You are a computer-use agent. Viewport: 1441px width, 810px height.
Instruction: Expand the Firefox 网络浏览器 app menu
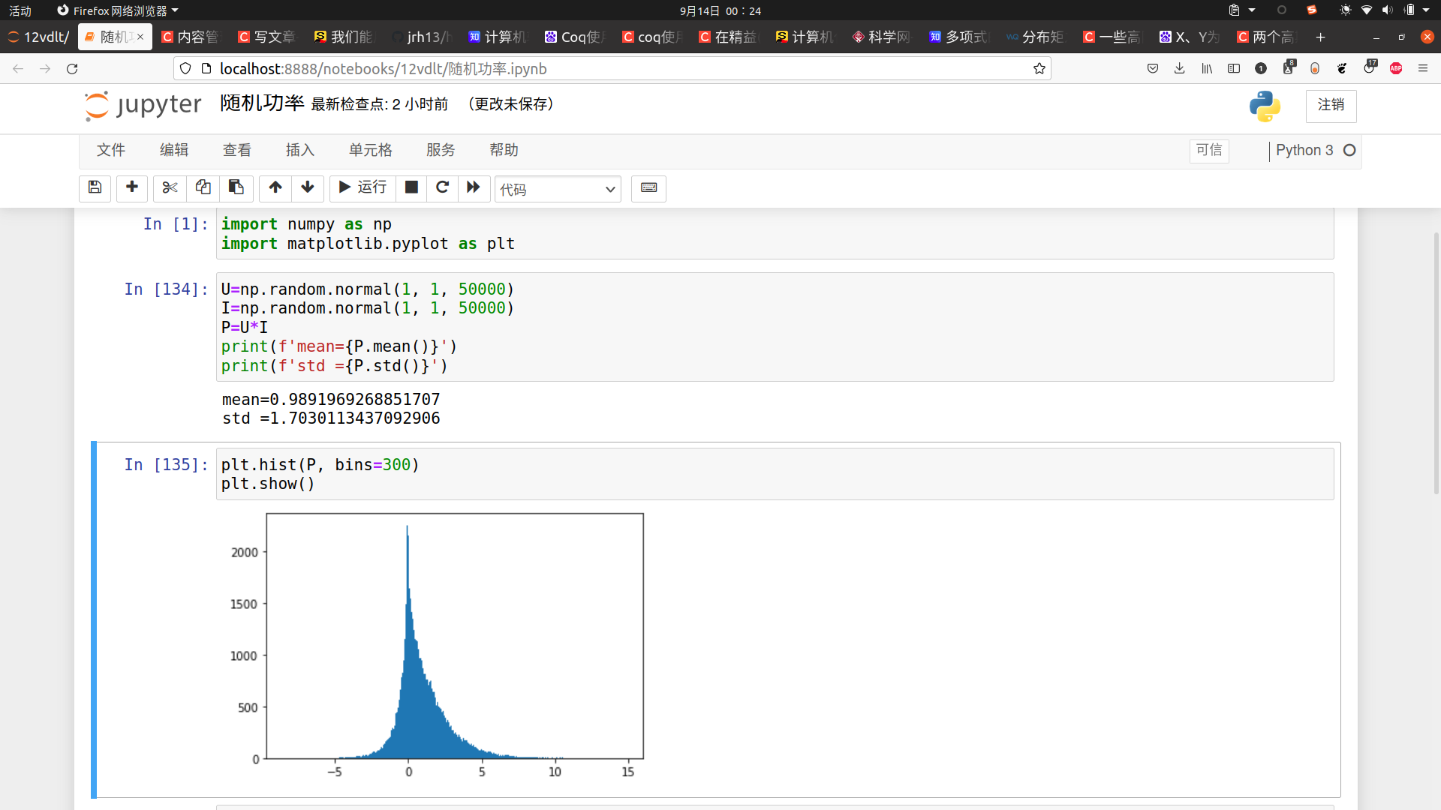pos(119,10)
